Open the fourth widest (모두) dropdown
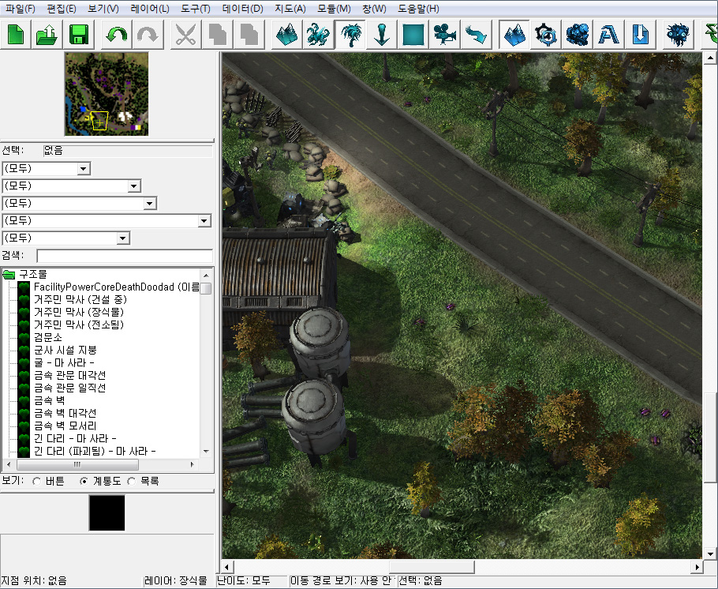Screen dimensions: 718x589 204,221
